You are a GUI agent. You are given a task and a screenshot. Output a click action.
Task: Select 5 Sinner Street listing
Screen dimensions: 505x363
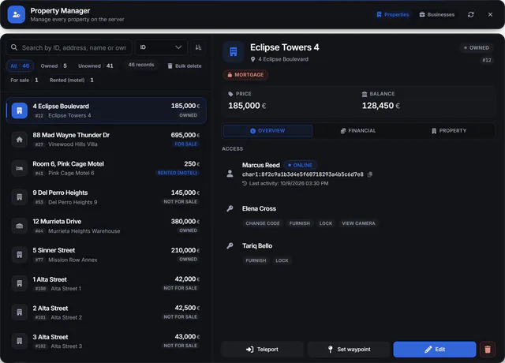tap(106, 254)
